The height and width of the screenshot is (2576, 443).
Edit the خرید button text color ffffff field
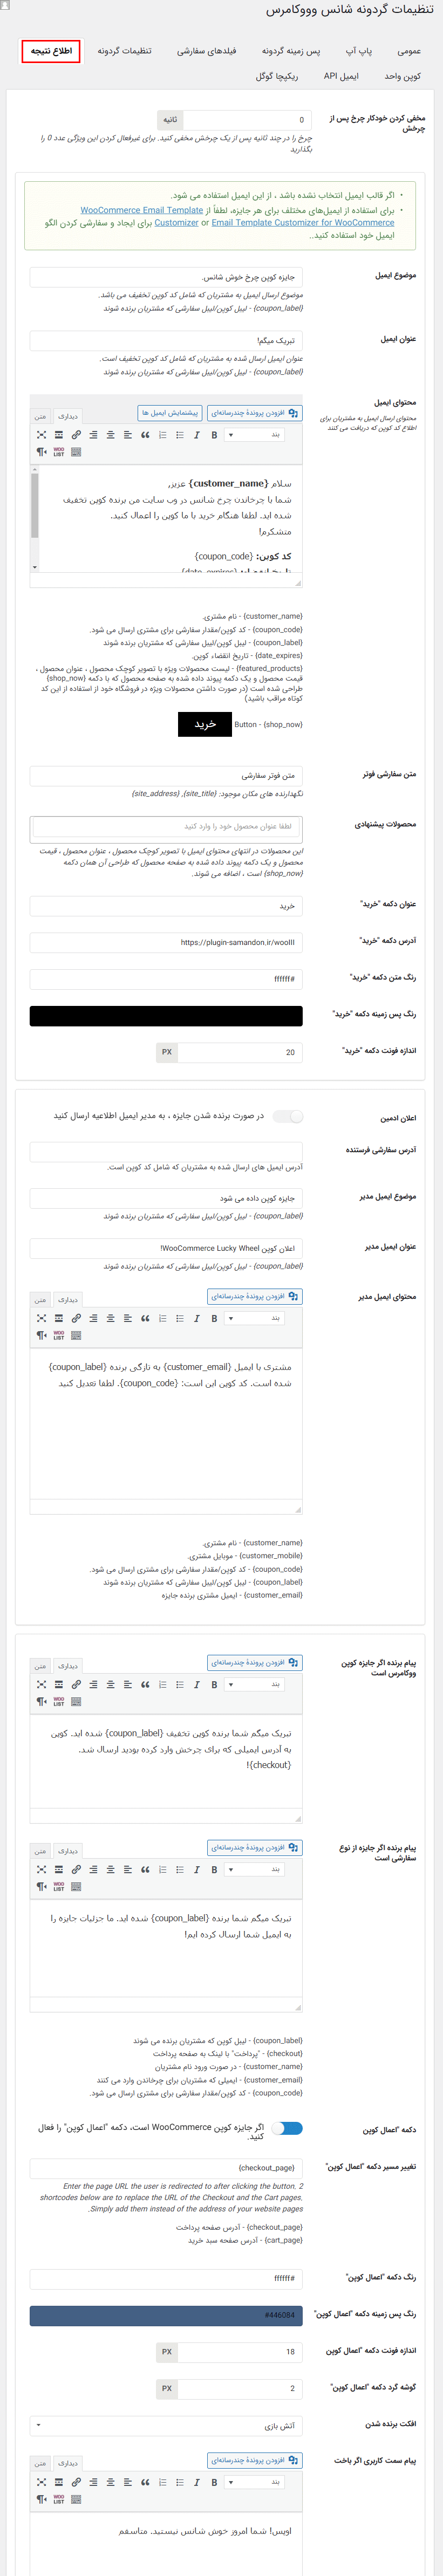166,978
